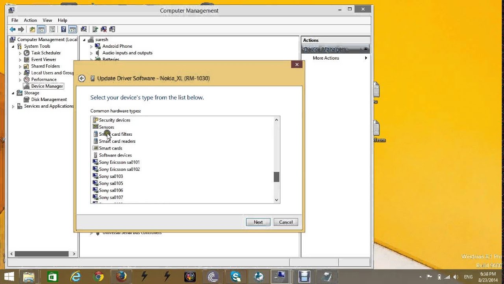Click Cancel in driver wizard
Image resolution: width=504 pixels, height=284 pixels.
point(286,222)
